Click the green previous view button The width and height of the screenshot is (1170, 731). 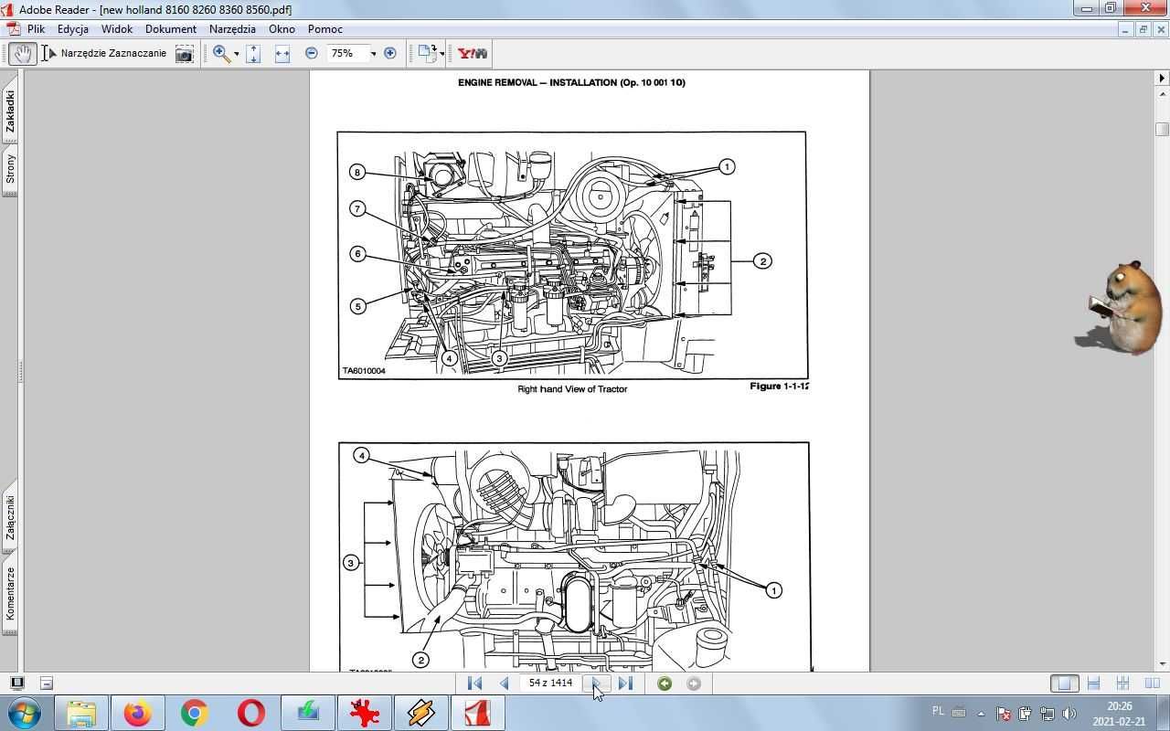[665, 683]
